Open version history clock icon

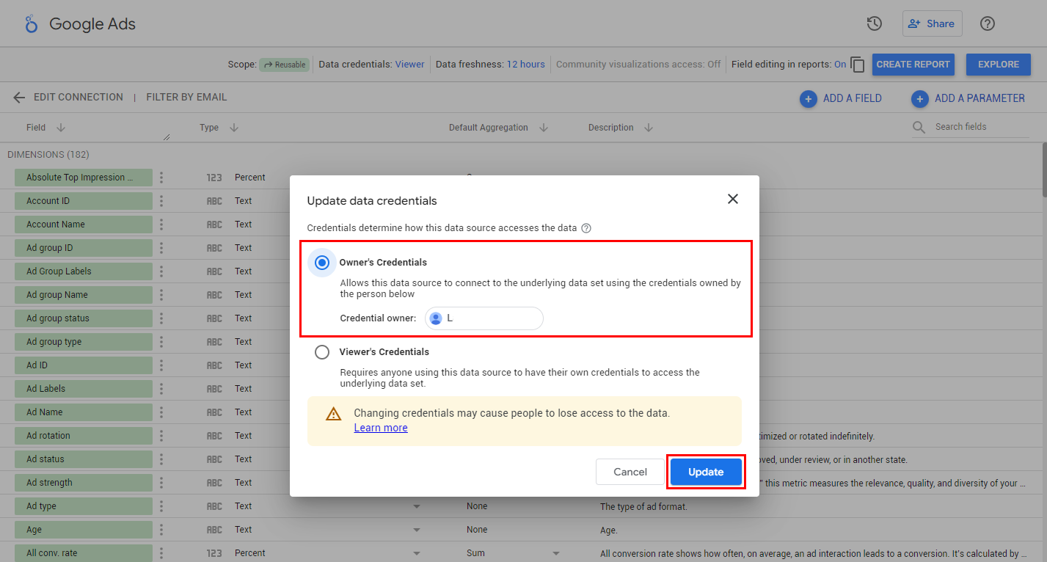tap(874, 23)
